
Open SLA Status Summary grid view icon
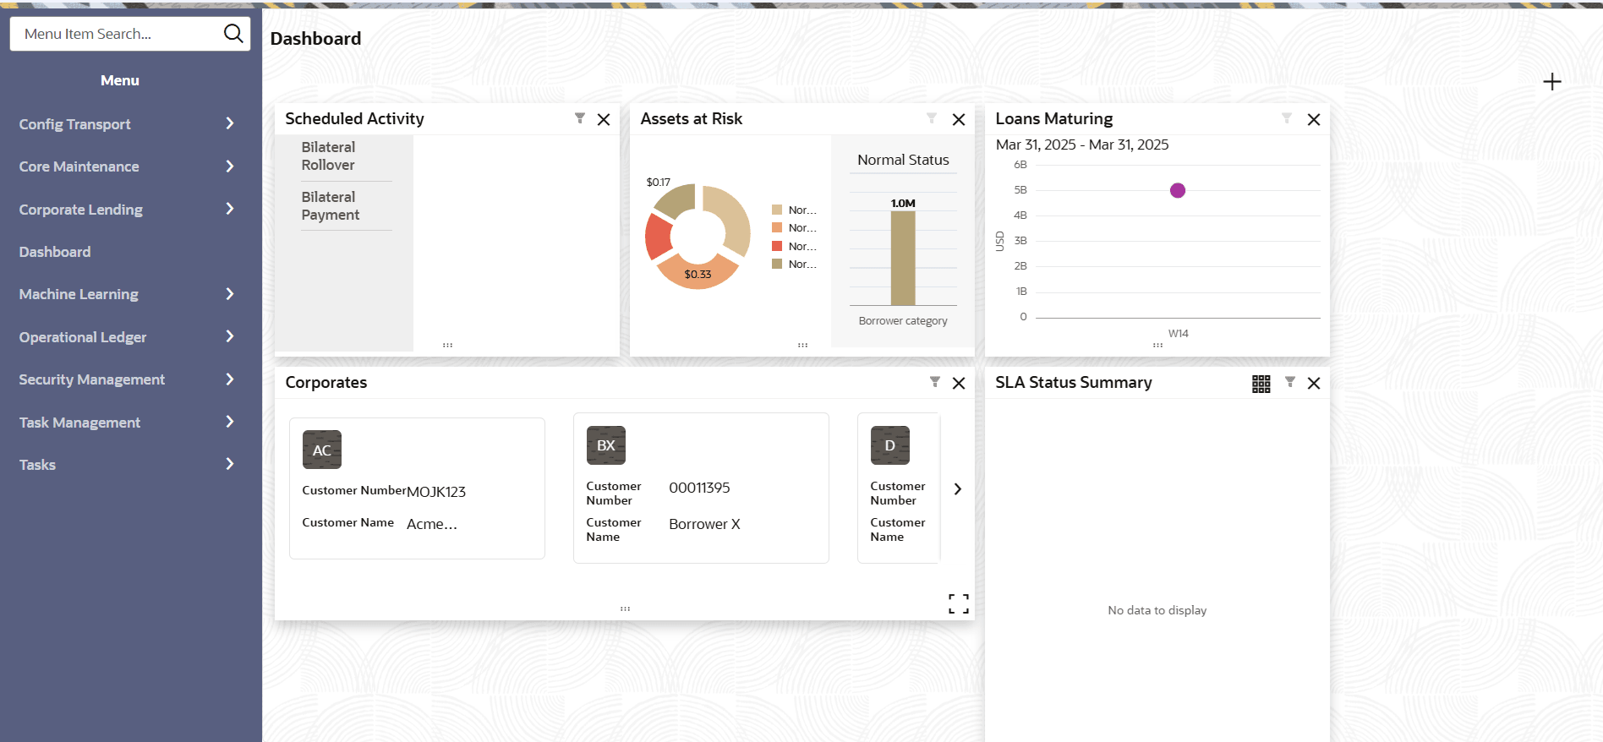pos(1261,384)
